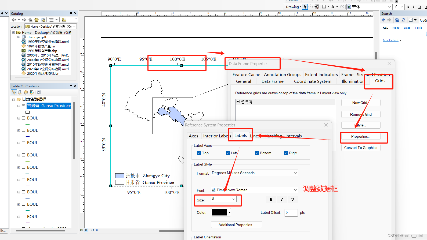Open the label Font dropdown

[x=295, y=190]
